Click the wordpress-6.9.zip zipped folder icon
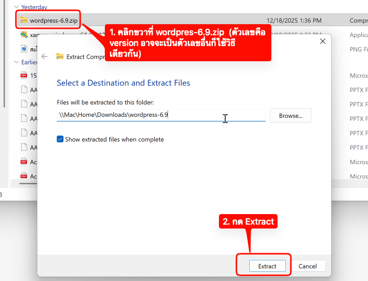Viewport: 368px width, 281px height. coord(24,21)
